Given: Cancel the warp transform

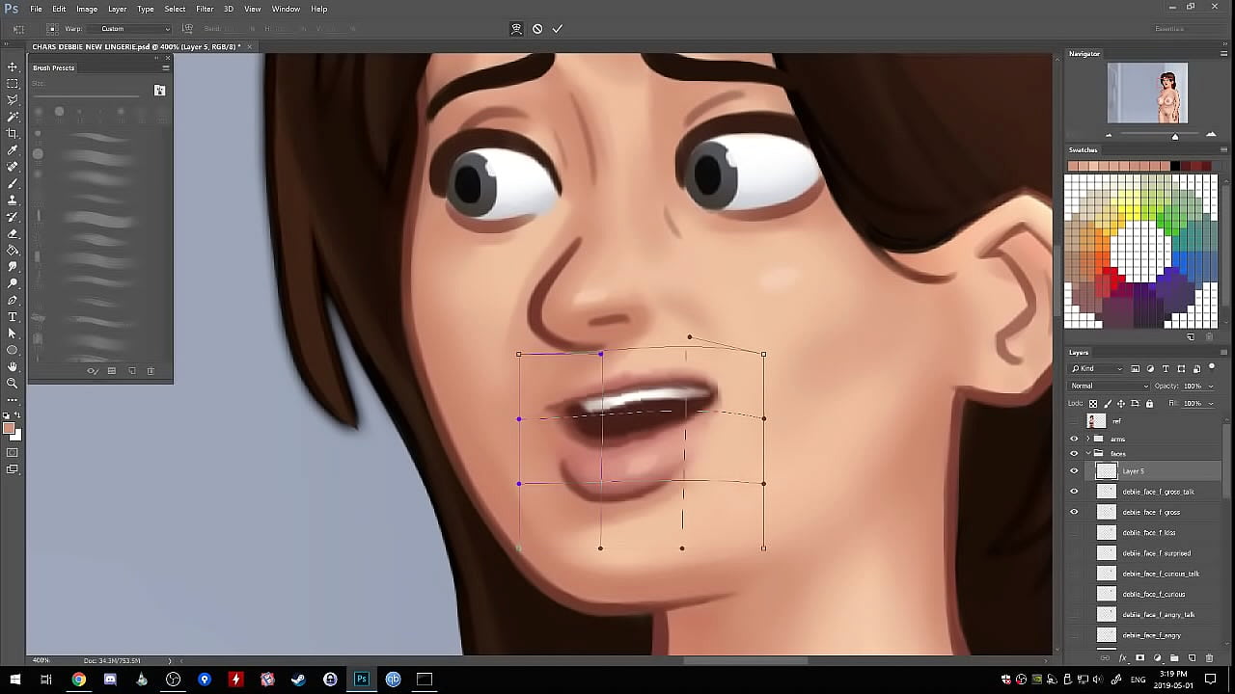Looking at the screenshot, I should 537,29.
